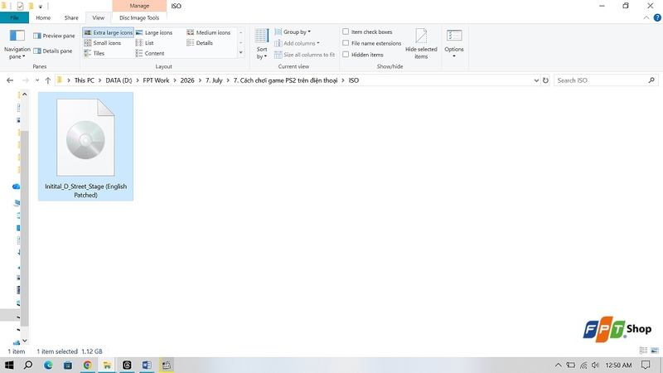Open taskbar Search
The height and width of the screenshot is (373, 663).
point(28,365)
